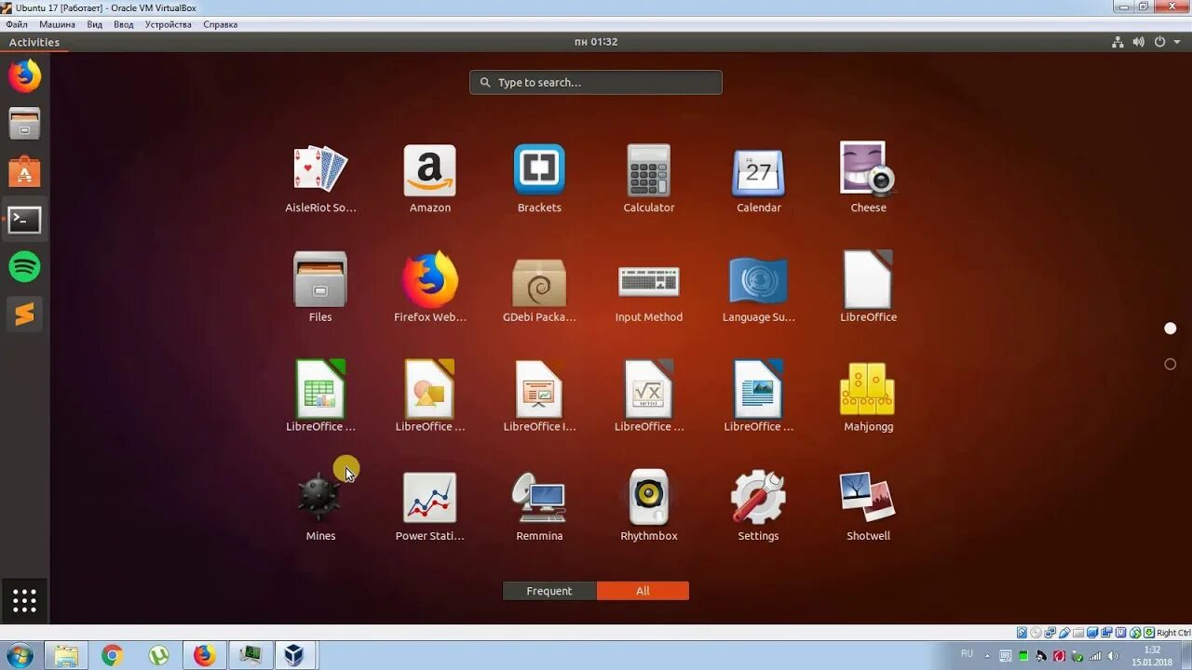Switch to Terminal in the dock
This screenshot has width=1192, height=670.
25,220
